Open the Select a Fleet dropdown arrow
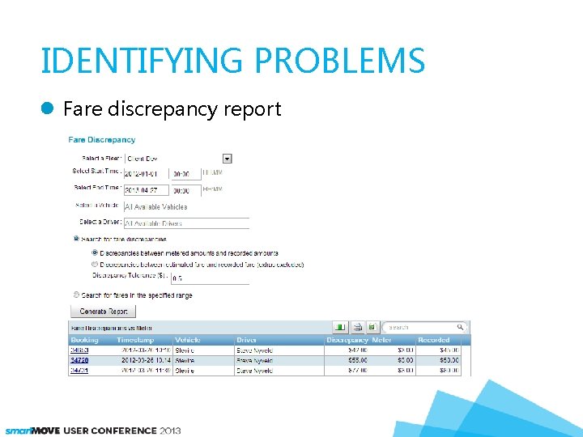 click(x=228, y=159)
